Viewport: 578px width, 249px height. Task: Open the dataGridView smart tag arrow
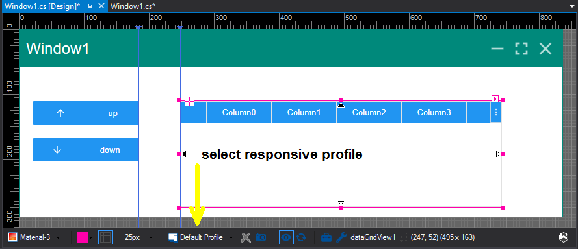[495, 99]
